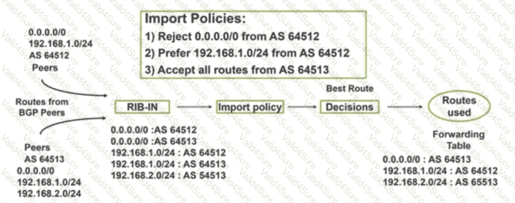Screen dimensions: 515x203
Task: Select the Import policy box
Action: [x=250, y=107]
